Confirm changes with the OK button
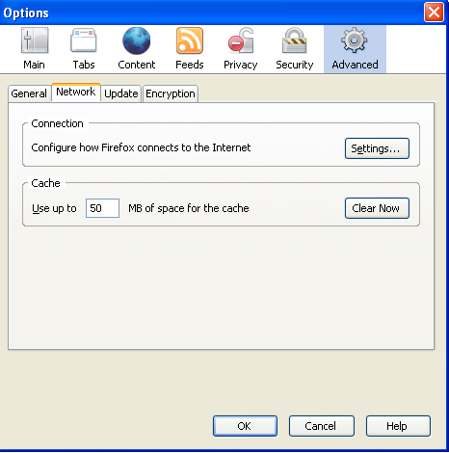 click(x=245, y=426)
